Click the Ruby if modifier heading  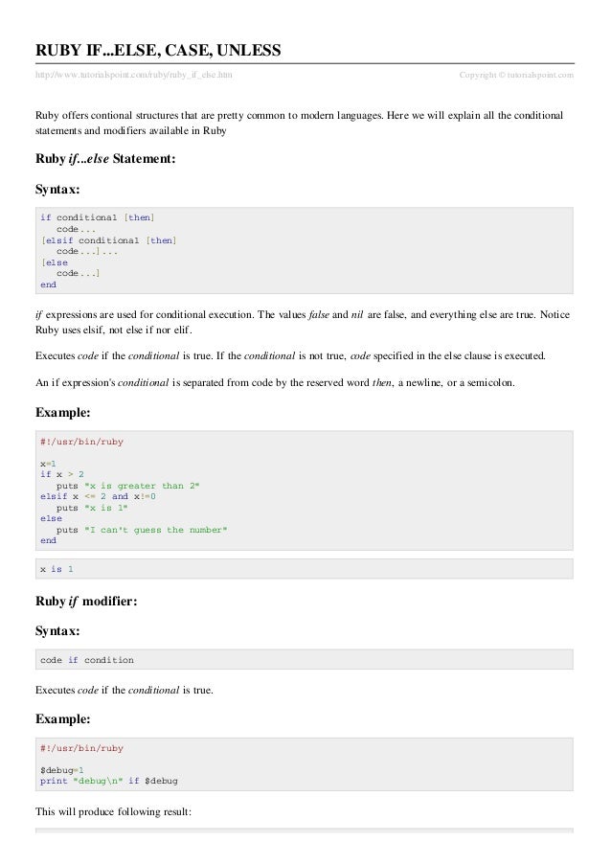(x=86, y=601)
